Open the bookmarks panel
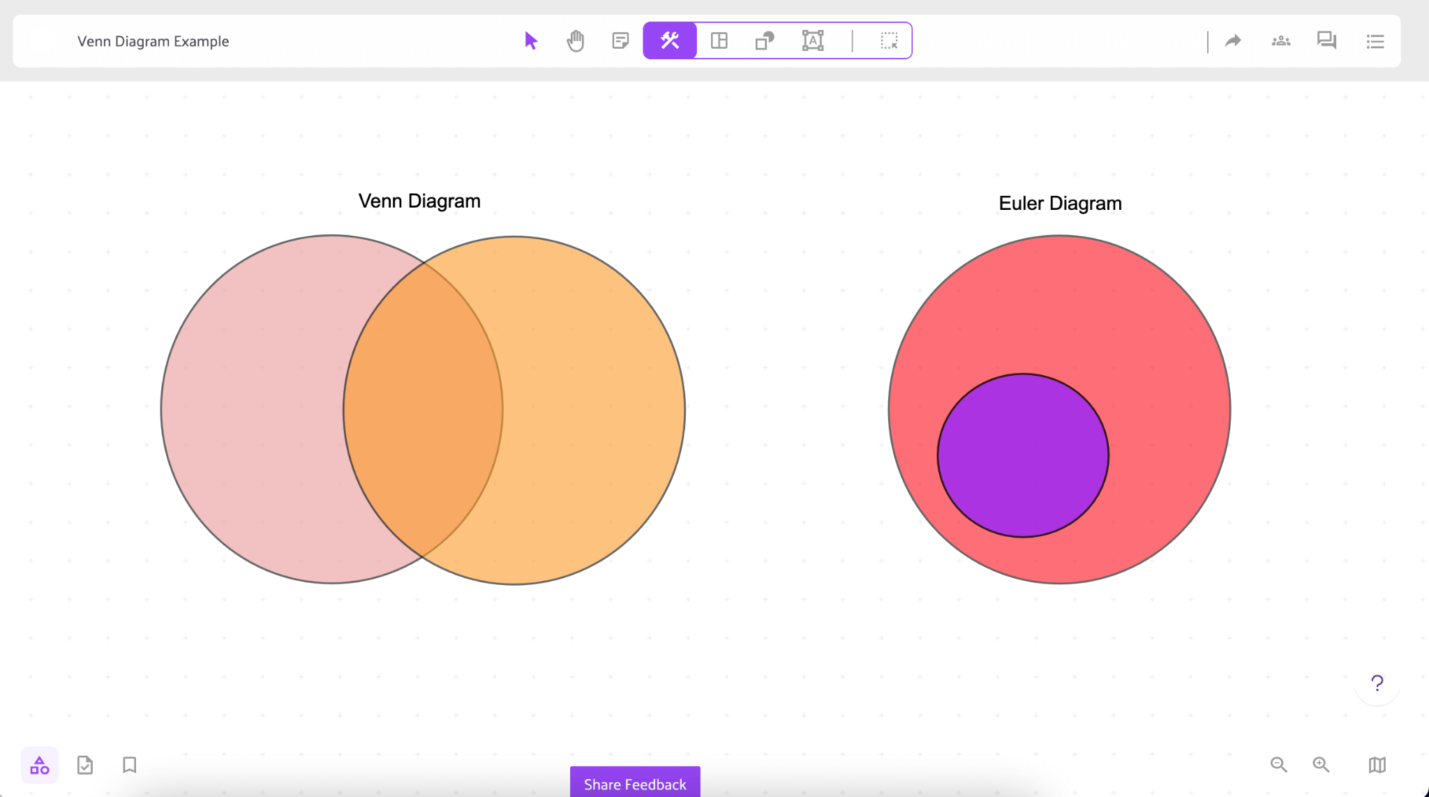This screenshot has height=797, width=1429. click(128, 765)
